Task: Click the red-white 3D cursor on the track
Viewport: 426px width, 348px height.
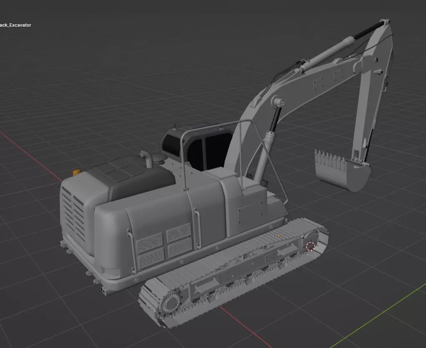Action: tap(310, 246)
